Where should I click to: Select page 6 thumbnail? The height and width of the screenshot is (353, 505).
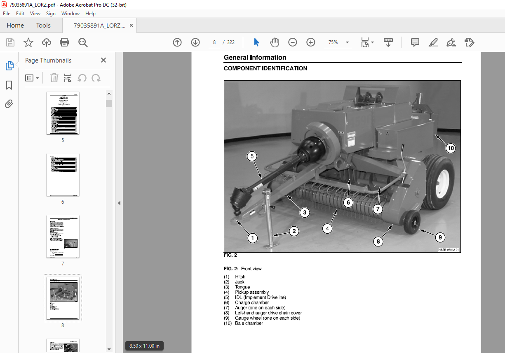pos(63,175)
